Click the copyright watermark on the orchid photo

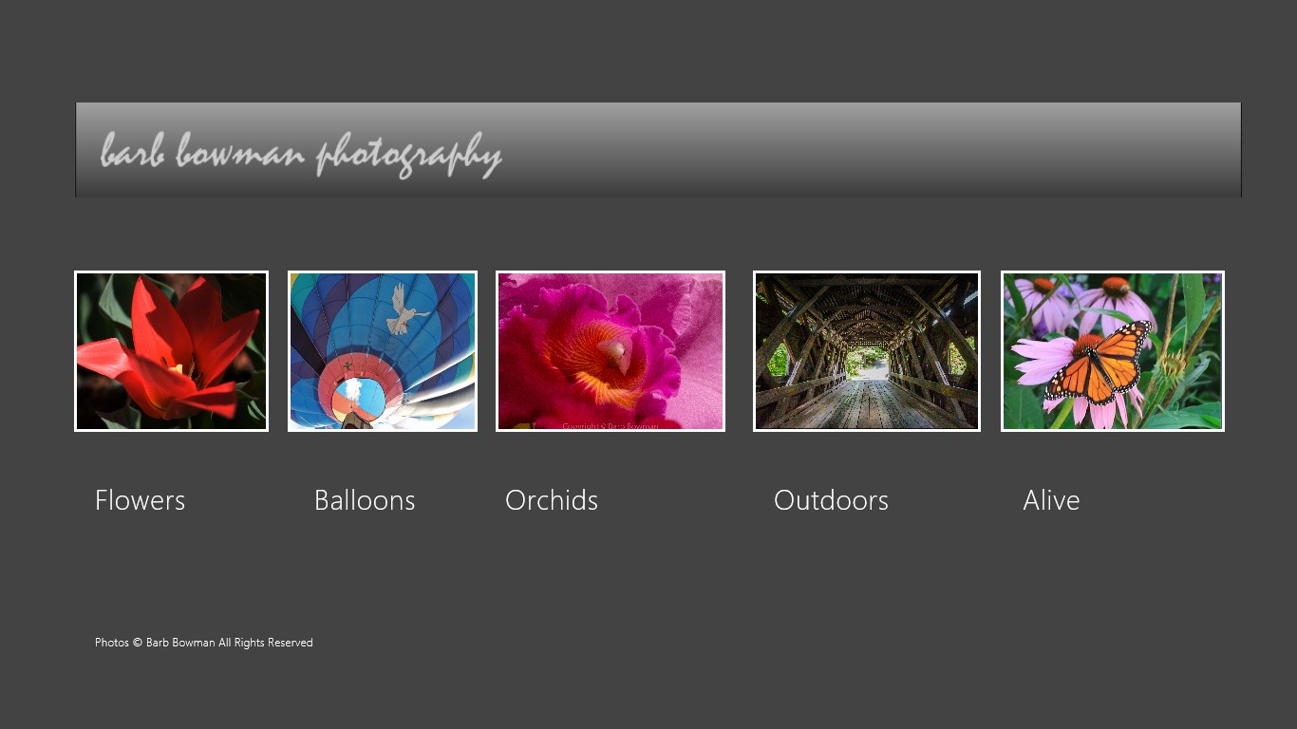[x=610, y=426]
